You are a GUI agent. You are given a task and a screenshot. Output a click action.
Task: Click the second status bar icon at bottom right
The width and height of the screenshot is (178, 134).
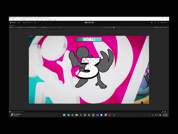(x=165, y=112)
